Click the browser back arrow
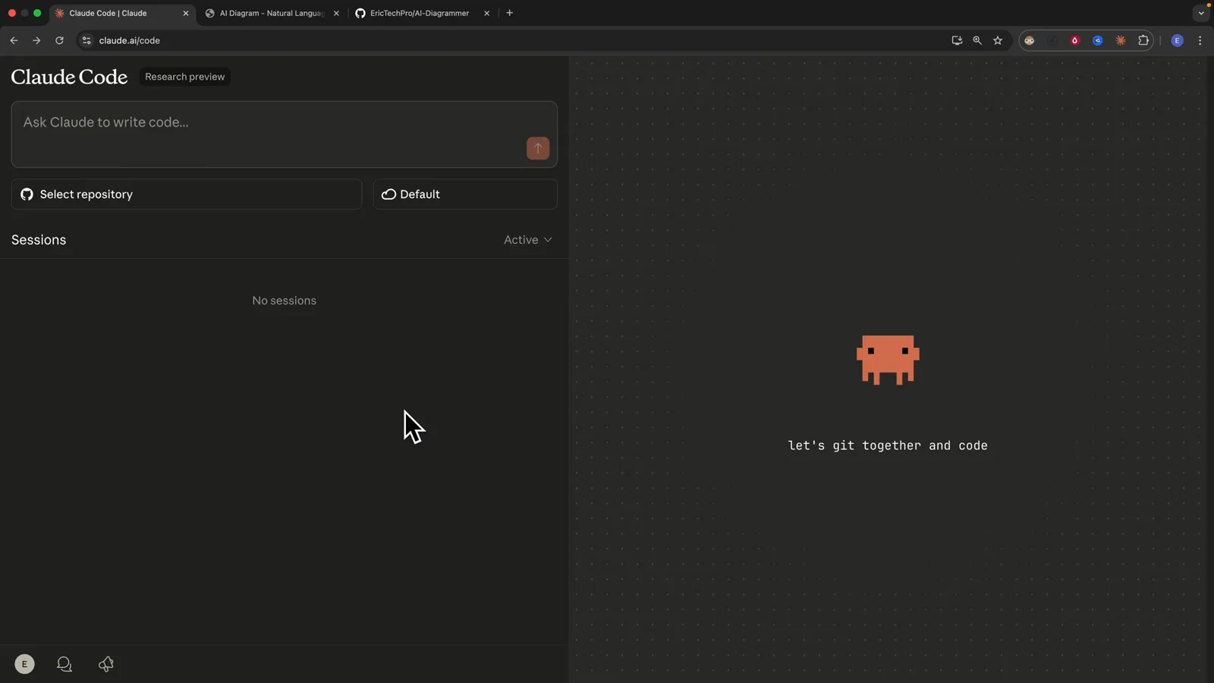 [x=14, y=40]
